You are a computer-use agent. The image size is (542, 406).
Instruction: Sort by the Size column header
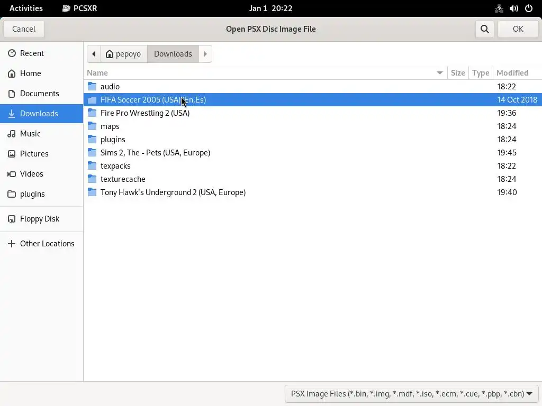(x=458, y=73)
